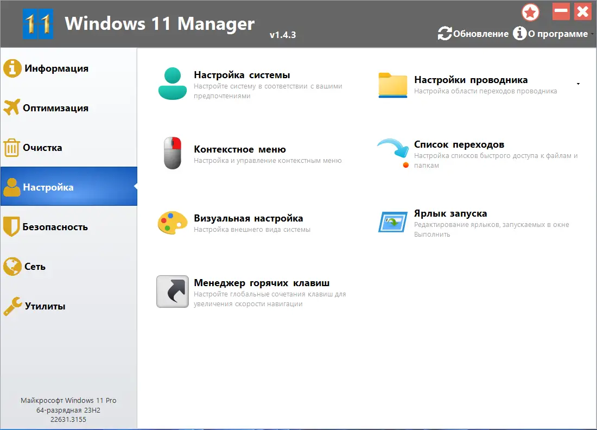Screen dimensions: 597x430
Task: Click the Очистка trash bin icon
Action: (11, 148)
